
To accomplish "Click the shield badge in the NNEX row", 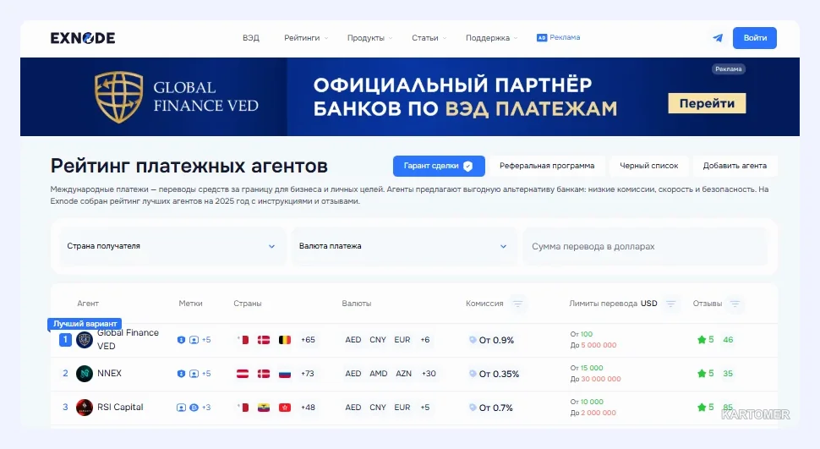I will click(x=181, y=374).
